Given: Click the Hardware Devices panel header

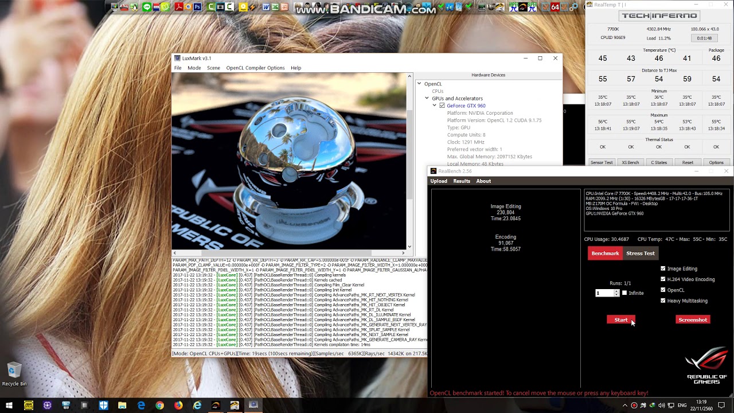Looking at the screenshot, I should (x=488, y=75).
